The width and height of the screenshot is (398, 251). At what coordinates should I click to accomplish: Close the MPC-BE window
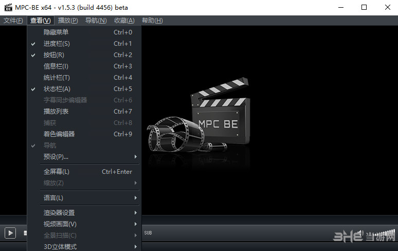click(x=387, y=7)
